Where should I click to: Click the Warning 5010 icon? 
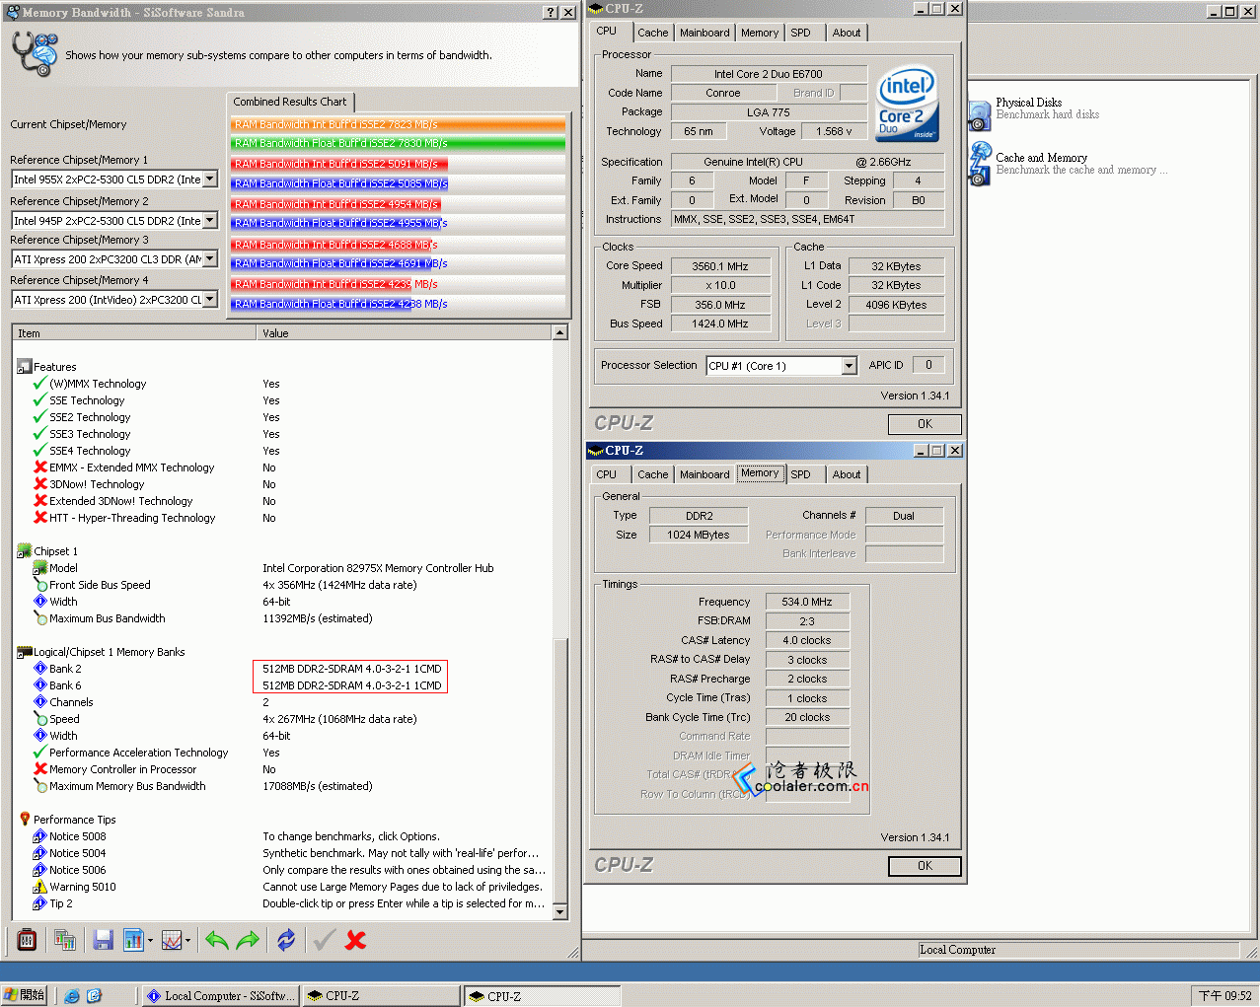(x=40, y=887)
